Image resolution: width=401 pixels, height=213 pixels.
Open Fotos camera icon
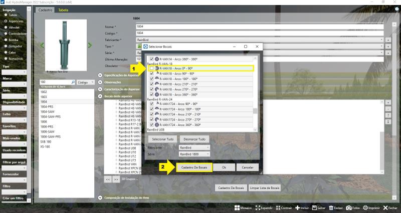(x=348, y=207)
